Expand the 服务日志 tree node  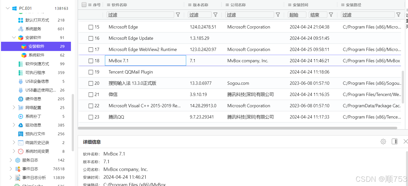click(11, 160)
